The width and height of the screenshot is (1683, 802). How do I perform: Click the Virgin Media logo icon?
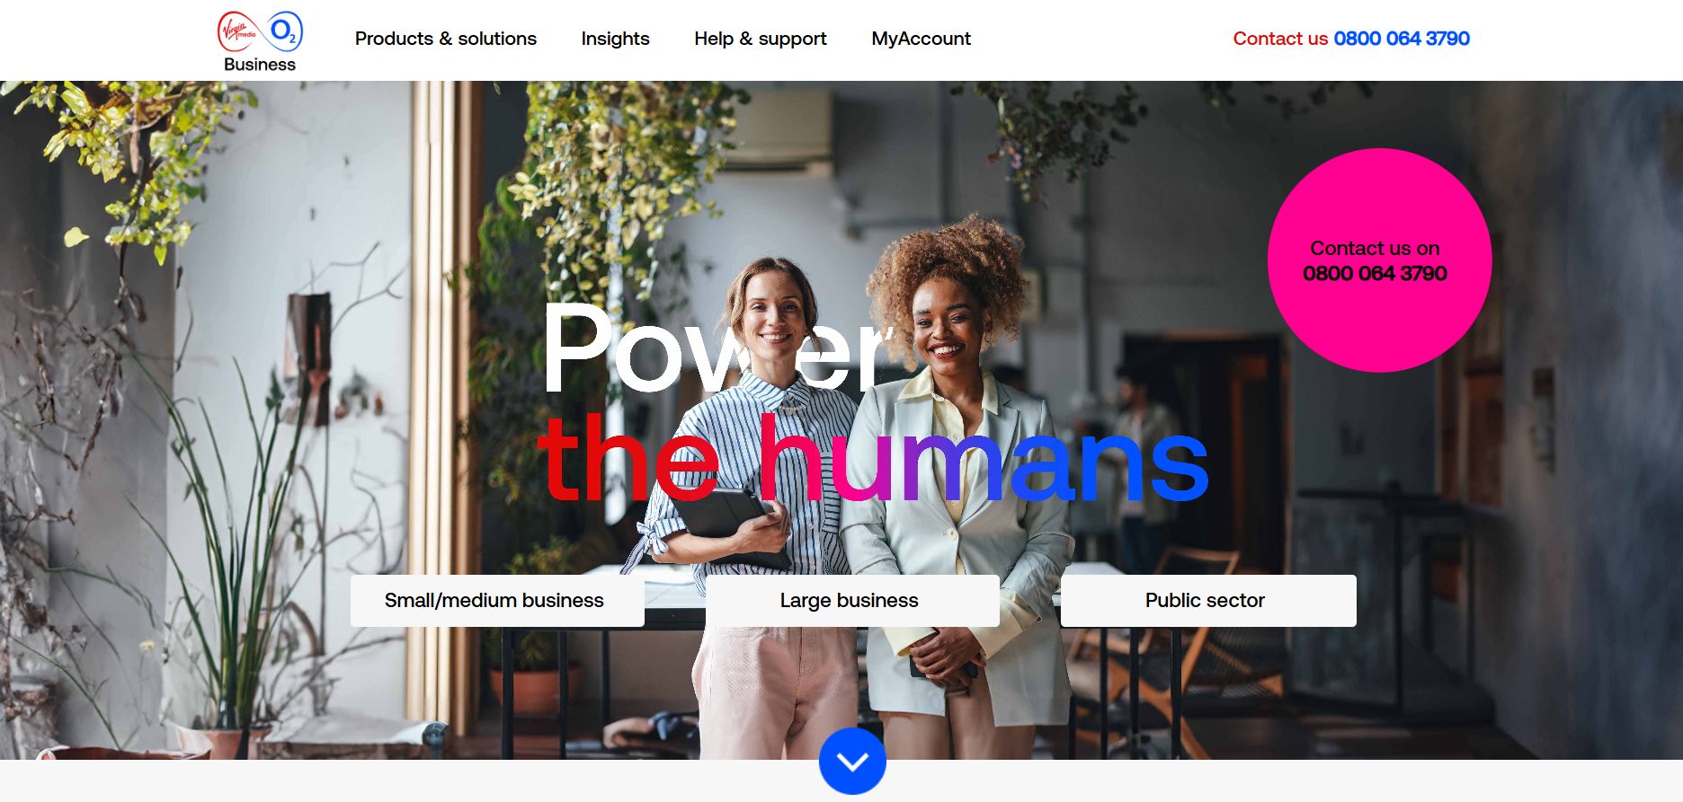click(238, 32)
